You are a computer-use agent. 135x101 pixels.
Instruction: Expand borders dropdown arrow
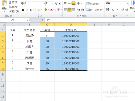(x=41, y=10)
